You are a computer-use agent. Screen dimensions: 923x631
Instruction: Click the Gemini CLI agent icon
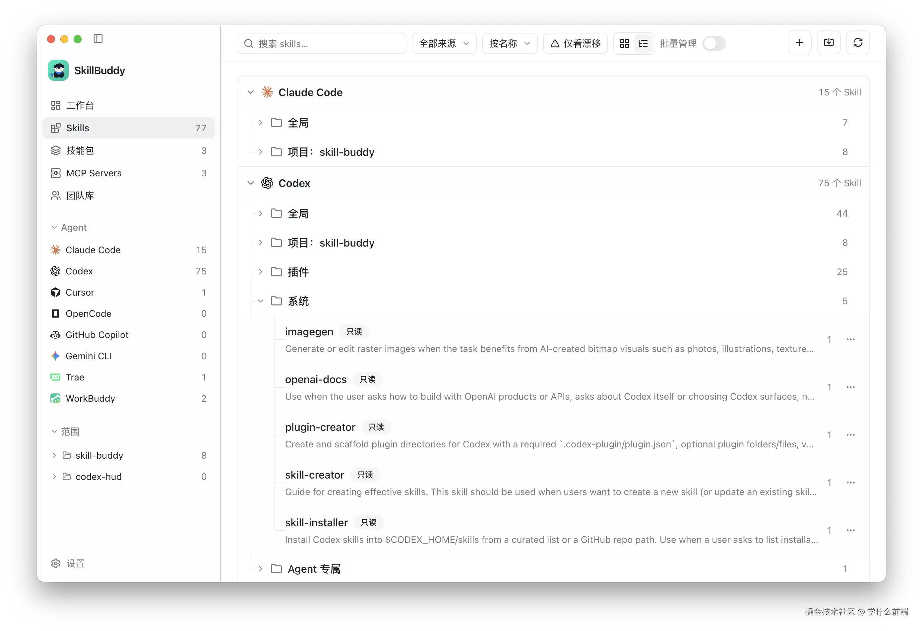coord(56,356)
